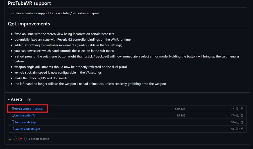
Task: Click the zip file icon beside Source code (zip)
Action: click(13, 122)
